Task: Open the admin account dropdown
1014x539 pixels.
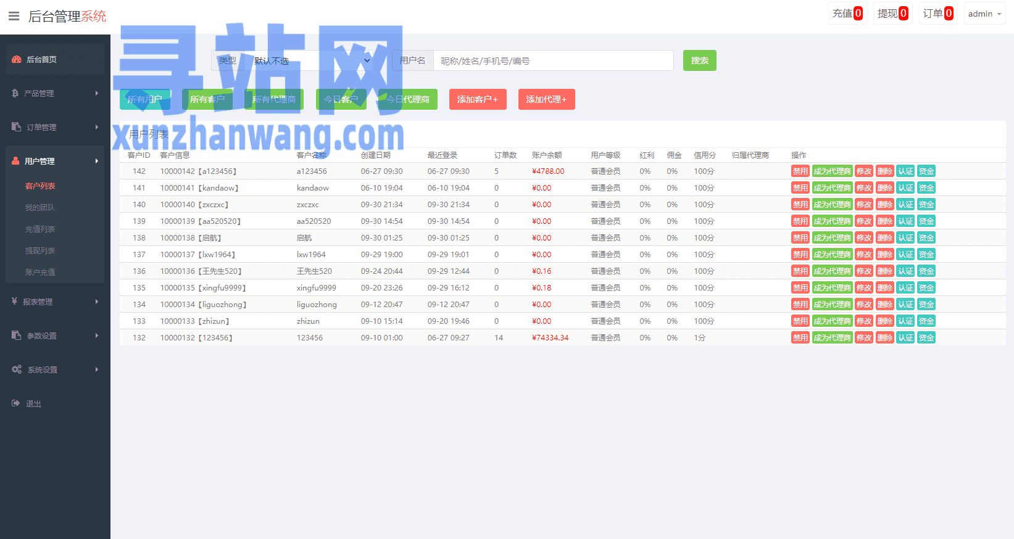Action: [984, 14]
